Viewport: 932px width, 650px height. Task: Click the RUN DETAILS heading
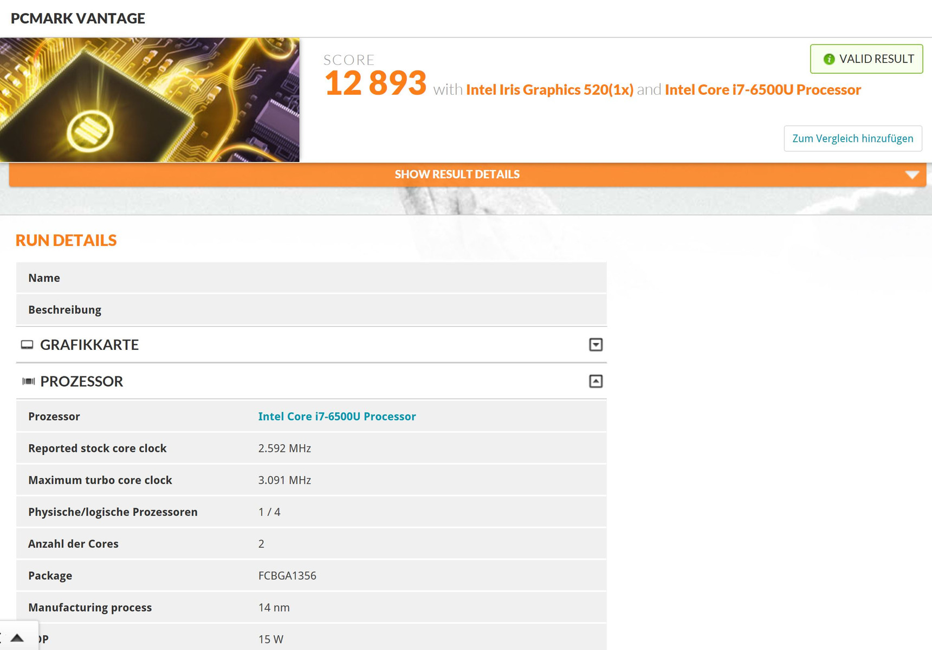pos(66,240)
